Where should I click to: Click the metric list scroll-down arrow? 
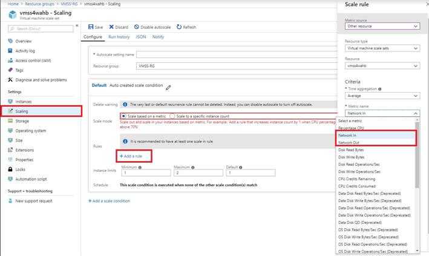[418, 250]
